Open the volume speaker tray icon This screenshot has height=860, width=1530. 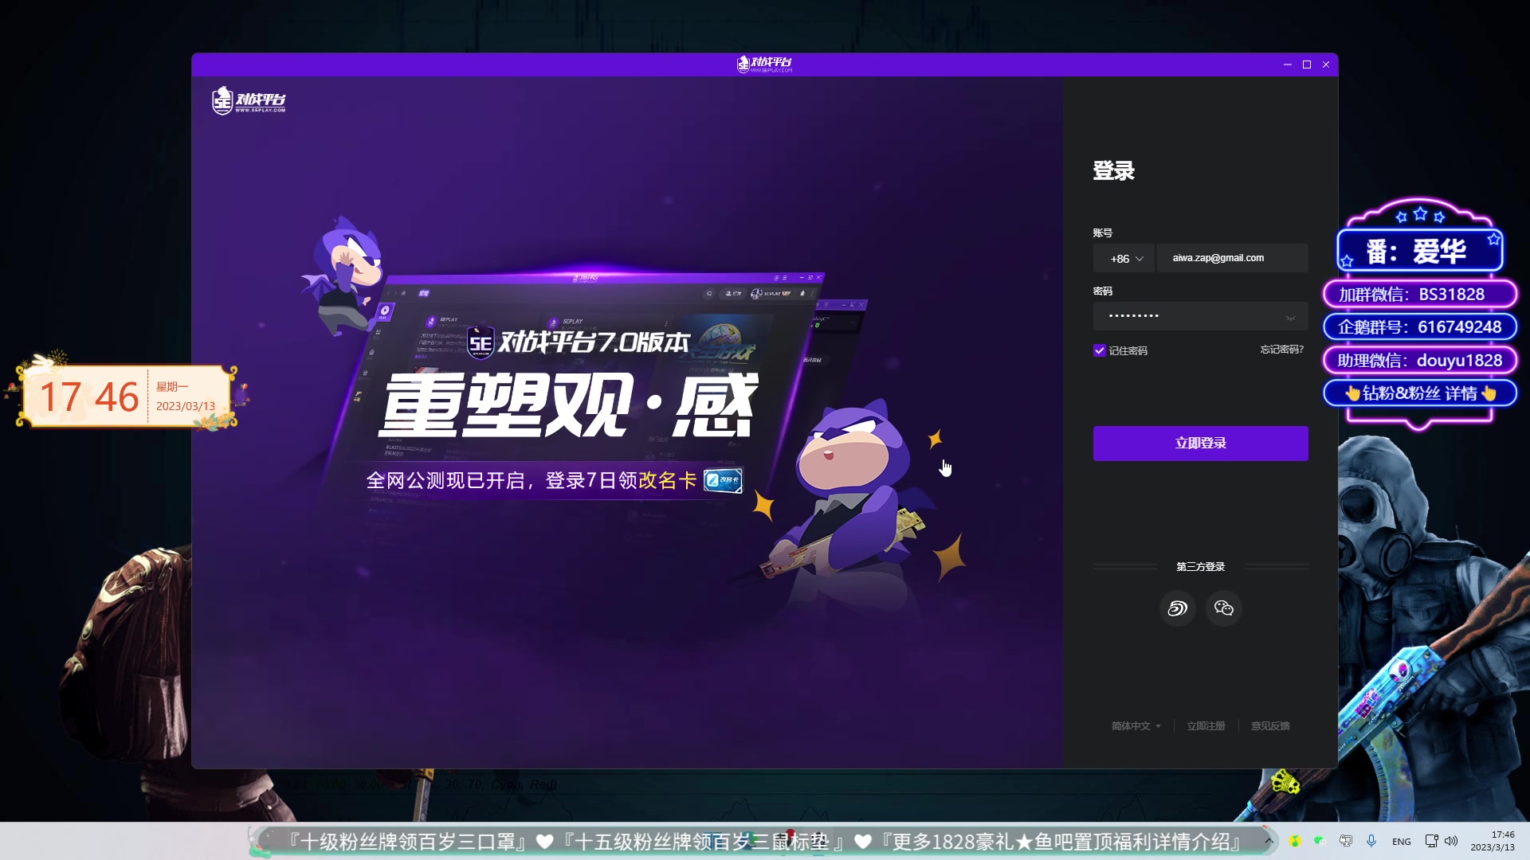[x=1451, y=841]
